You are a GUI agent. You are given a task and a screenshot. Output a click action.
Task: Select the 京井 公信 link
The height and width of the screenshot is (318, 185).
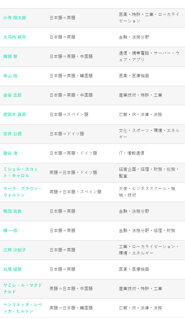(13, 134)
